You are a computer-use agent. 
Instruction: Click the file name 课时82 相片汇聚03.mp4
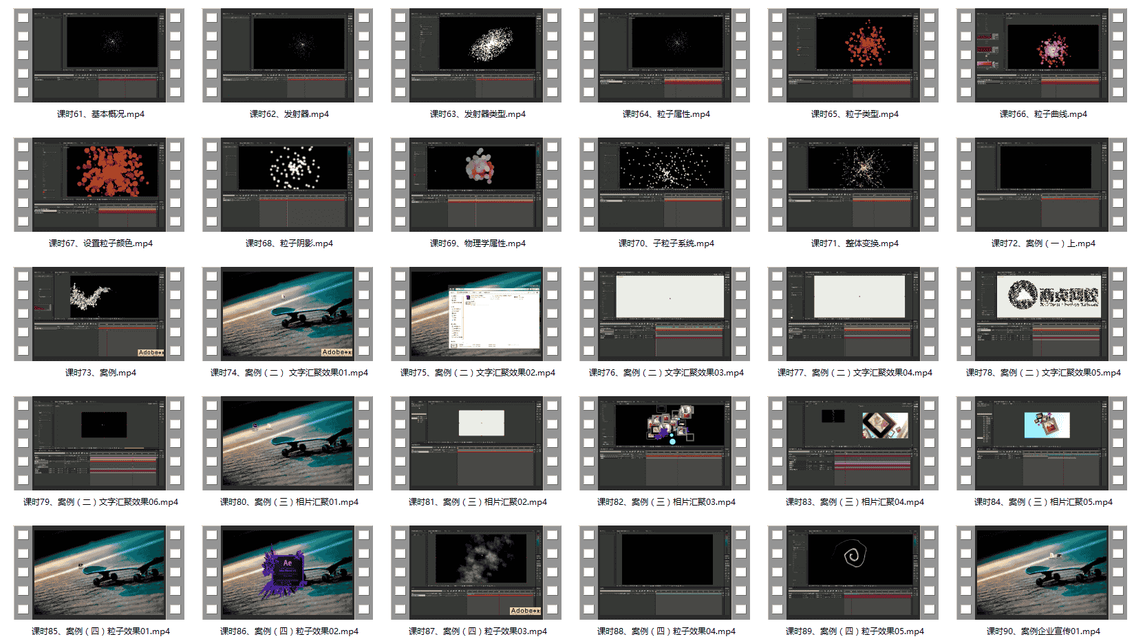pyautogui.click(x=666, y=502)
